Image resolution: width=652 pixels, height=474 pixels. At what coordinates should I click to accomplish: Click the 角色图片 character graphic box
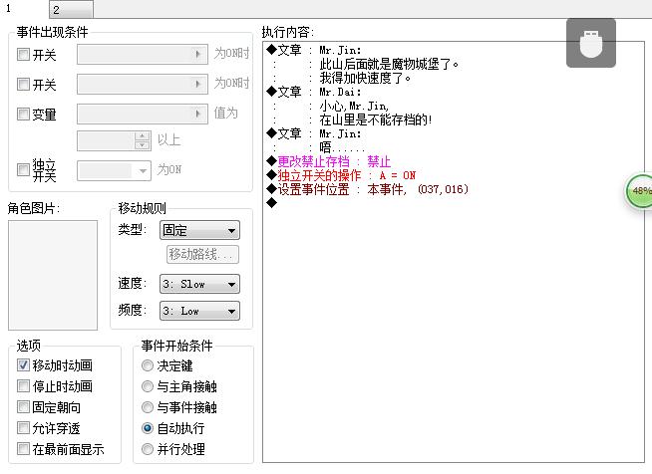point(53,275)
